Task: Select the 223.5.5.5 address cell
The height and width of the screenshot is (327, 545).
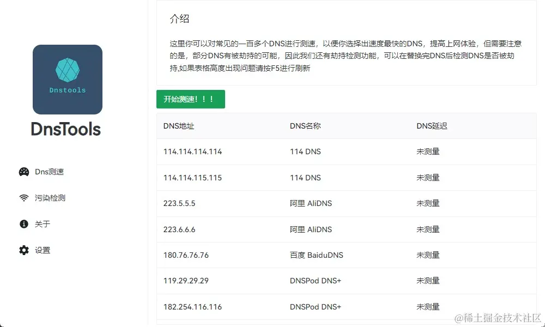Action: point(179,204)
